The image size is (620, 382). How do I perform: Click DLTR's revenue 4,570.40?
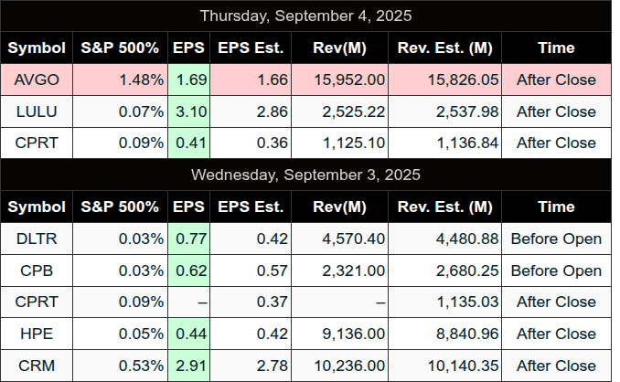pyautogui.click(x=339, y=239)
